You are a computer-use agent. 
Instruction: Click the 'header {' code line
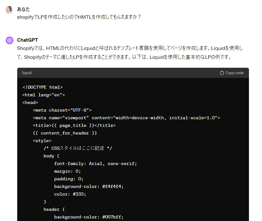[x=54, y=210]
